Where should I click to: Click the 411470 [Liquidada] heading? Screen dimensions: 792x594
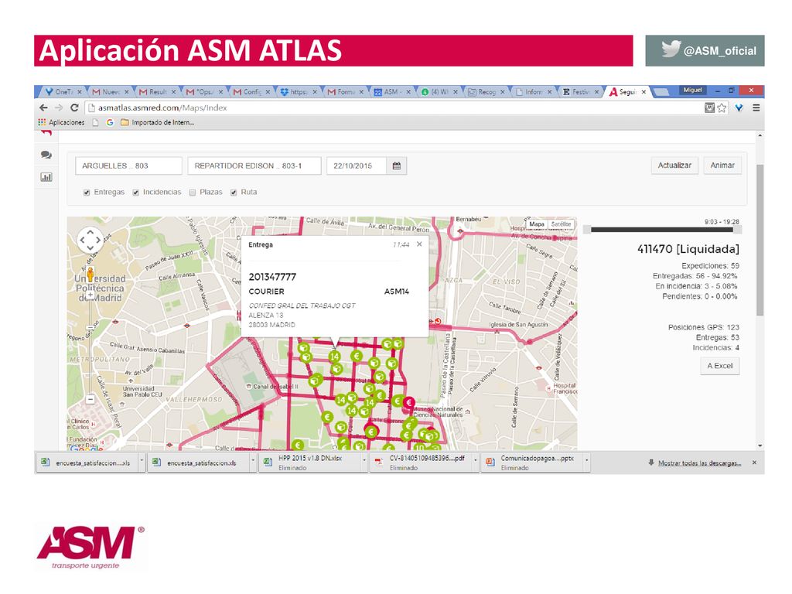click(x=688, y=249)
